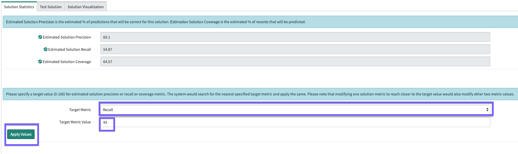Click the Apply Values button
This screenshot has width=518, height=154.
[x=21, y=134]
